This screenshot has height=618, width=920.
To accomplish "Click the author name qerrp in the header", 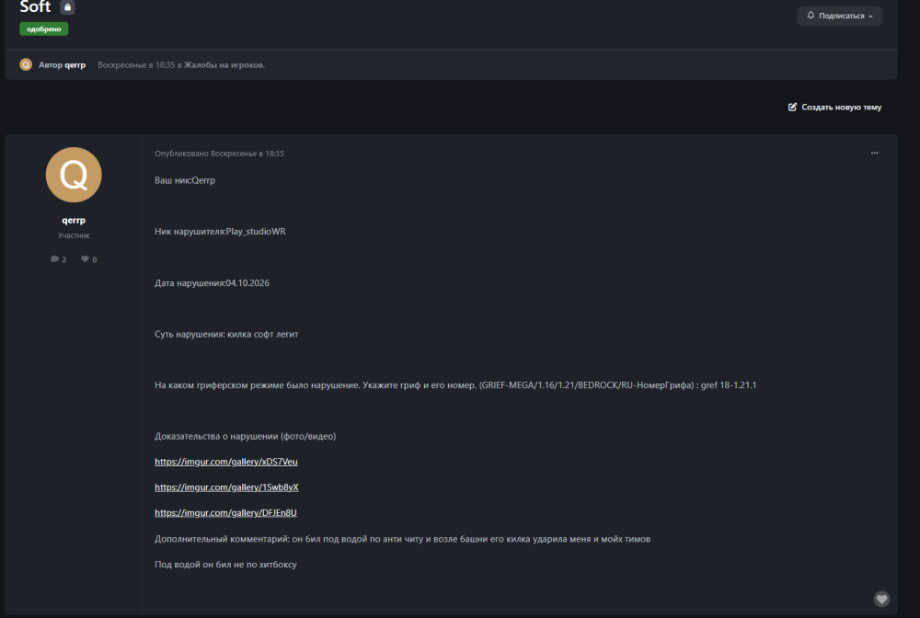I will [x=74, y=65].
